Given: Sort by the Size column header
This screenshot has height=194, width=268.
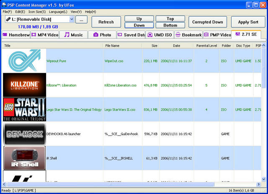Looking at the screenshot, I should tap(151, 46).
